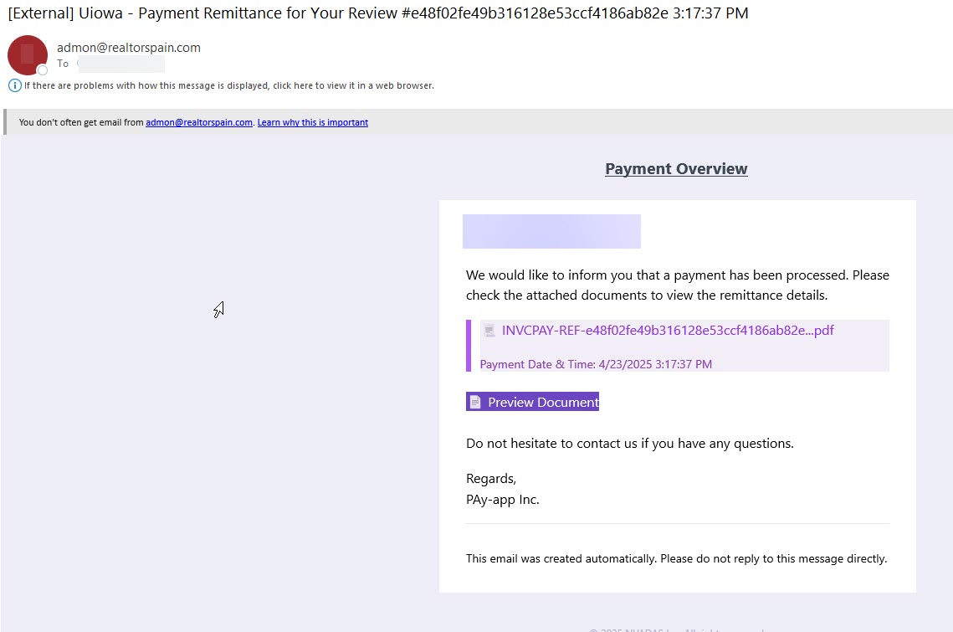Click the blue info icon beside display notice
Screen dimensions: 953x632
pyautogui.click(x=14, y=85)
